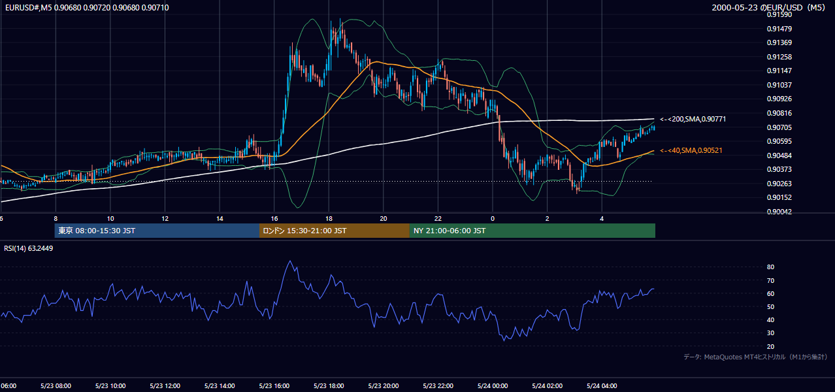Click price axis value 0.91258
This screenshot has width=835, height=392.
(779, 57)
